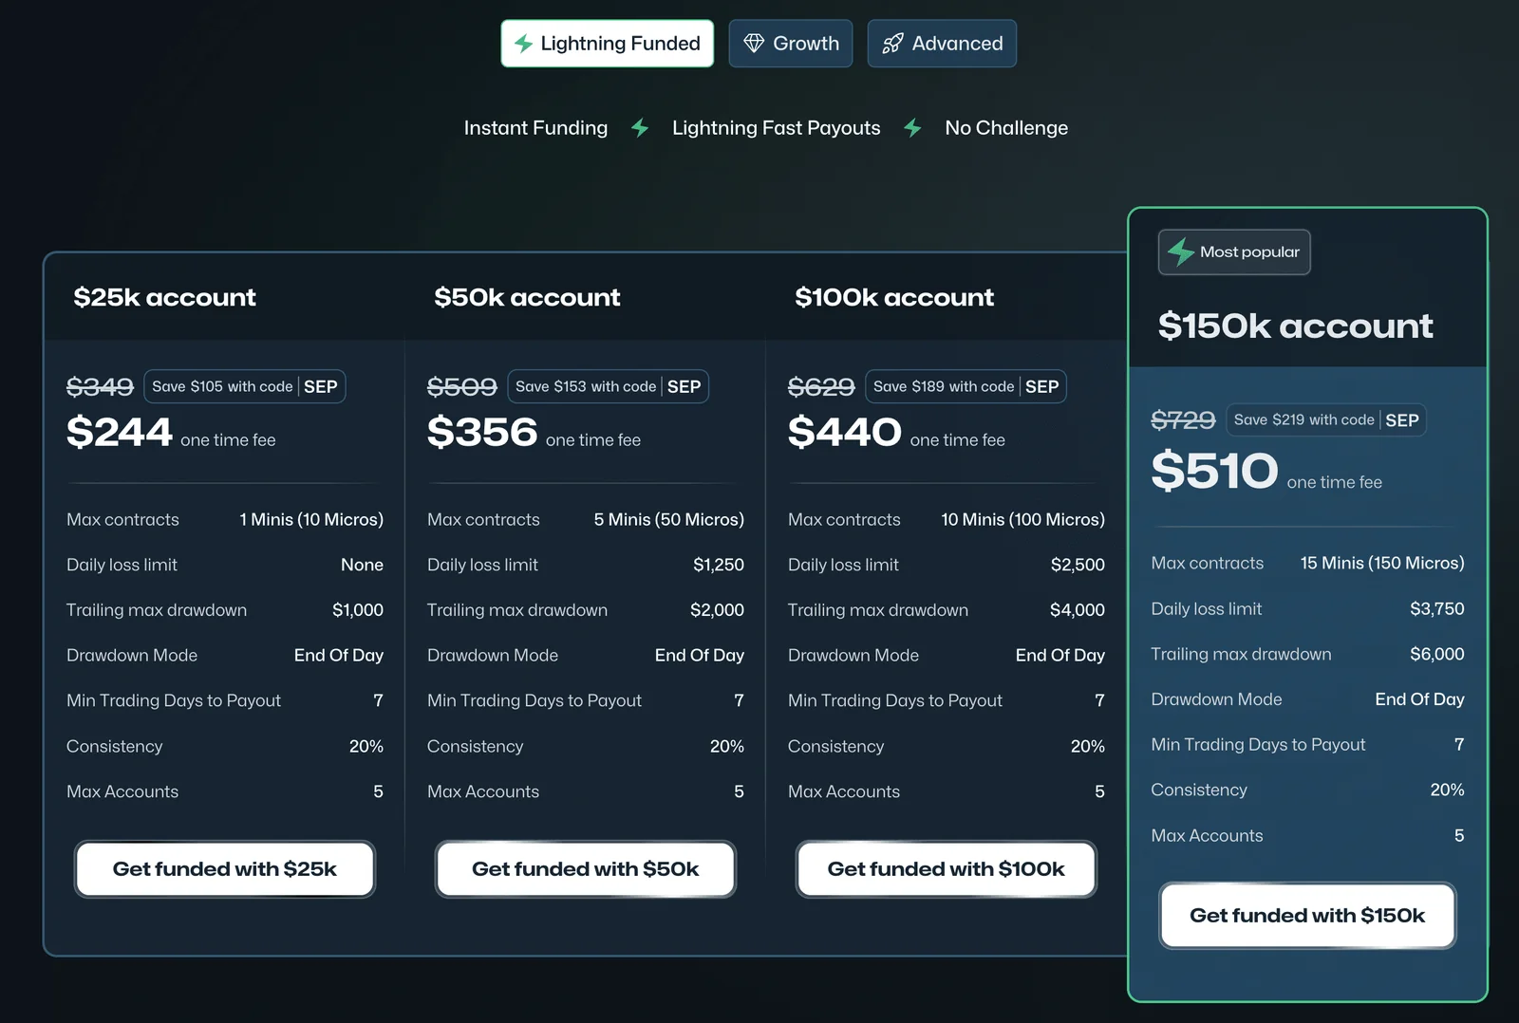Select 15 Minis (150 Micros) value

(x=1382, y=564)
